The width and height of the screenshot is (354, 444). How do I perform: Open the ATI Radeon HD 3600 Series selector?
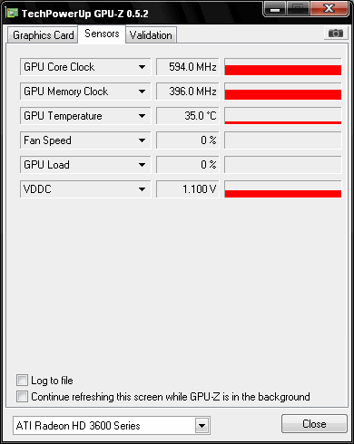point(112,426)
